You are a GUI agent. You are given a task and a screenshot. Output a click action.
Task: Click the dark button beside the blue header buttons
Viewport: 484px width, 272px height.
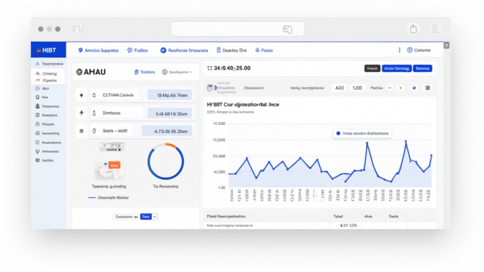372,68
